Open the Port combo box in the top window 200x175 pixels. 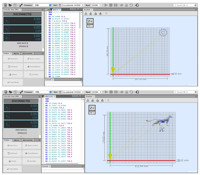point(73,5)
